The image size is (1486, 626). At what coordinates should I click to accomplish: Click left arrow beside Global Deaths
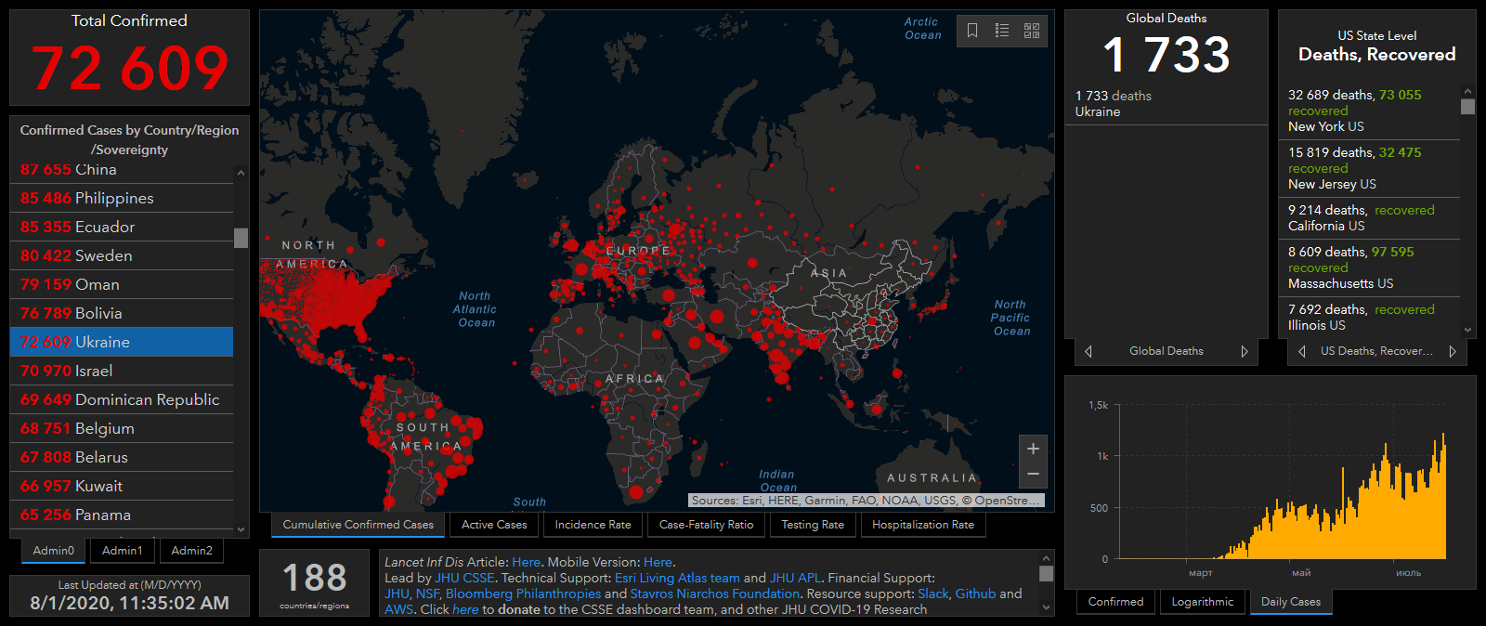[1088, 351]
